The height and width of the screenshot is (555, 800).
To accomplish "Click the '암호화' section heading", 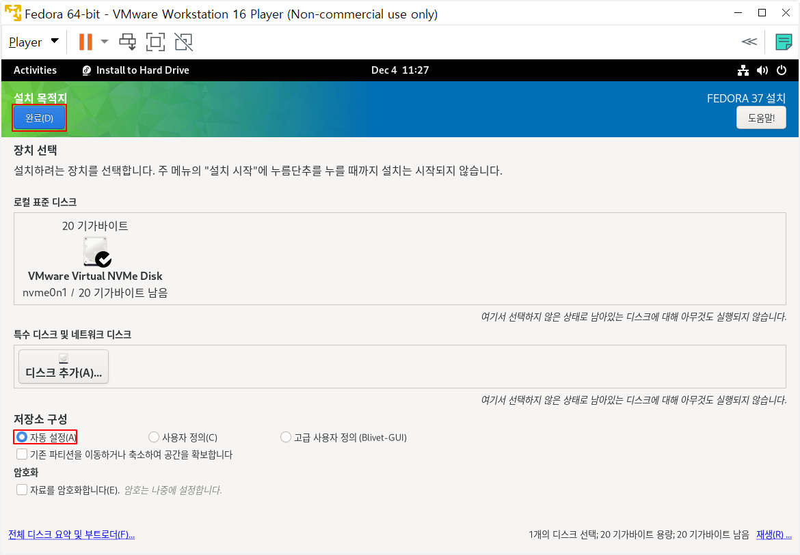I will pos(26,472).
